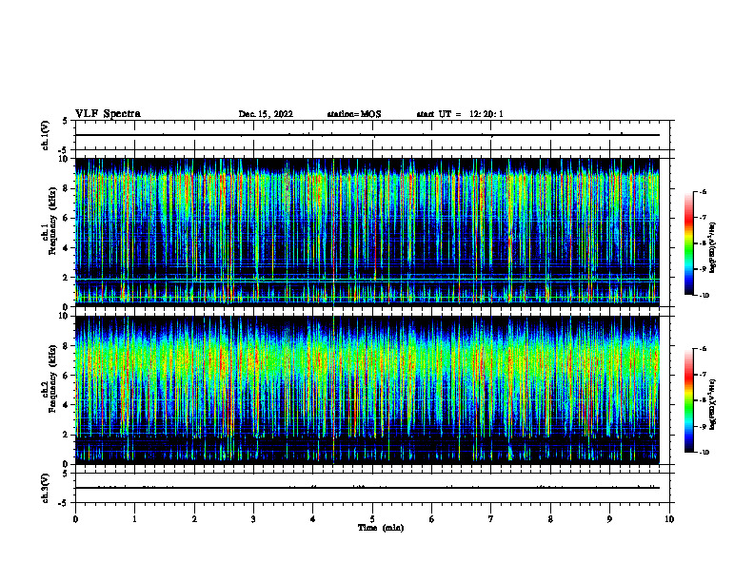Click the "ch.3(V)" waveform axis label
Viewport: 754px width, 582px height.
tap(46, 488)
